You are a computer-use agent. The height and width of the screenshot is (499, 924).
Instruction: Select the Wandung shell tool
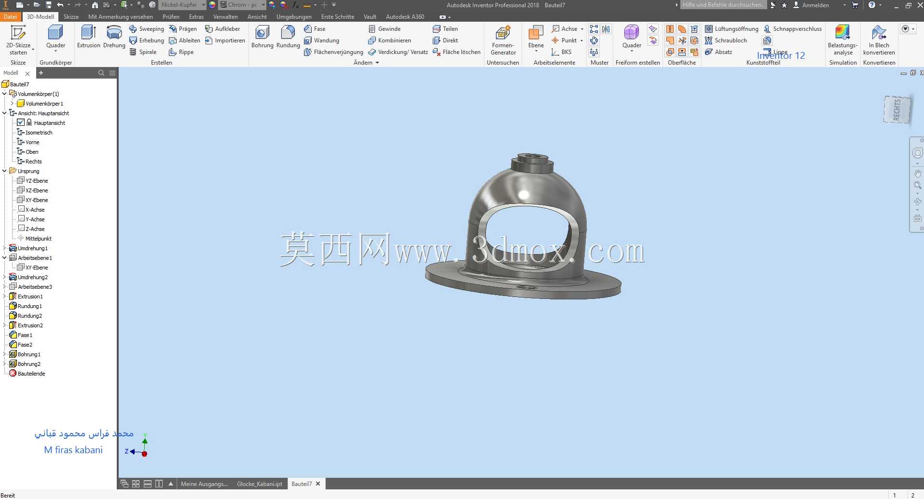tap(321, 40)
